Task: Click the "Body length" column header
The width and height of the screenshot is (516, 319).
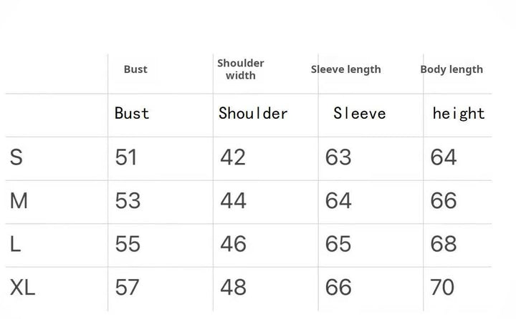Action: click(451, 69)
